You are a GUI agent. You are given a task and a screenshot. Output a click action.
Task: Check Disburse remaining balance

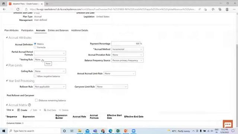[36, 100]
